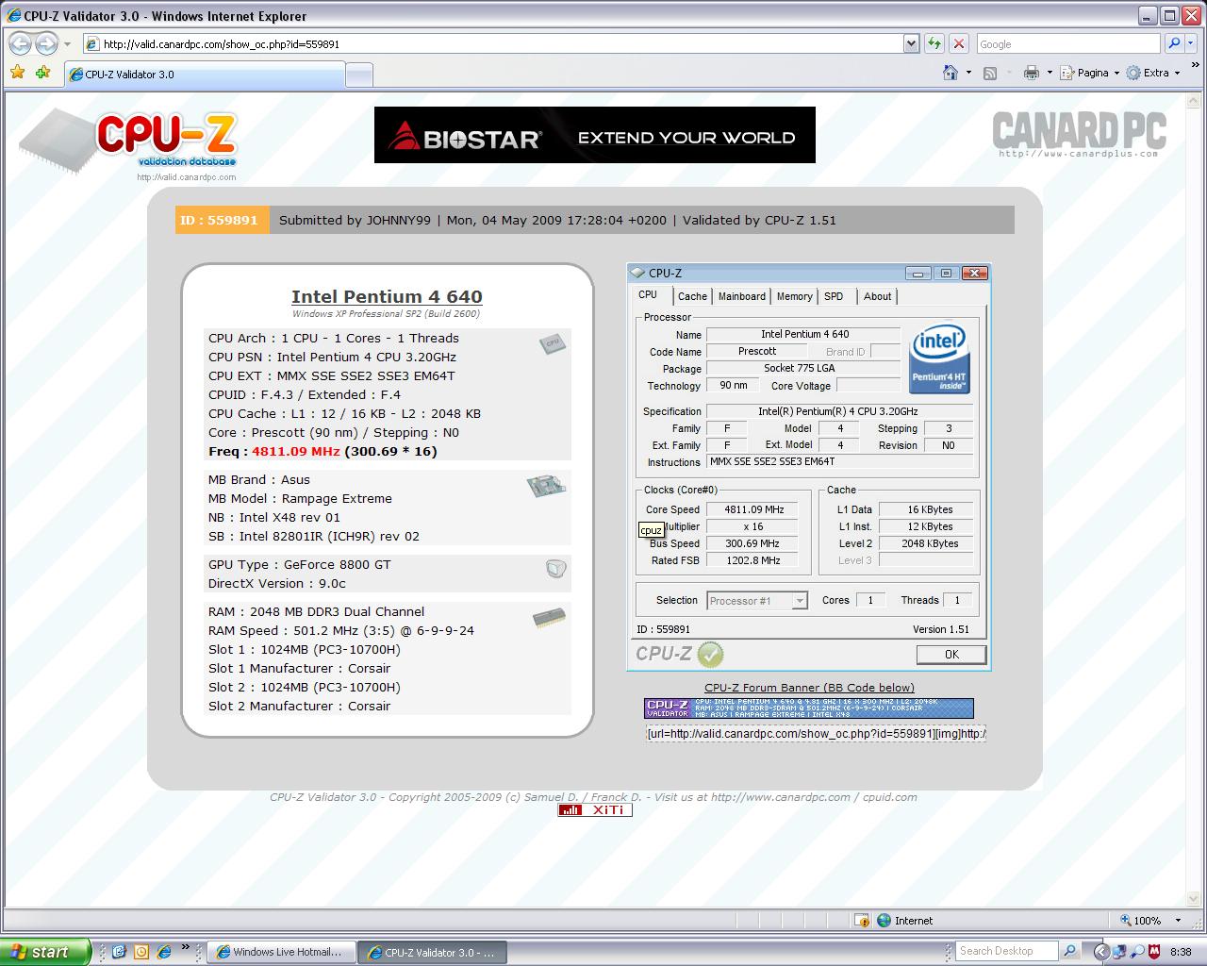
Task: Switch to About tab in CPU-Z window
Action: click(877, 296)
